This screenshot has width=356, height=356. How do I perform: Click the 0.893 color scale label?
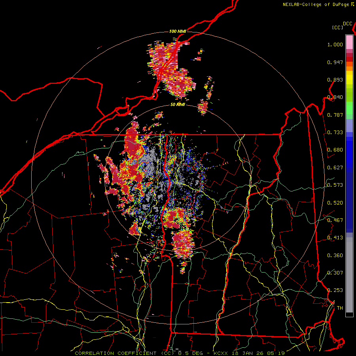click(x=335, y=80)
